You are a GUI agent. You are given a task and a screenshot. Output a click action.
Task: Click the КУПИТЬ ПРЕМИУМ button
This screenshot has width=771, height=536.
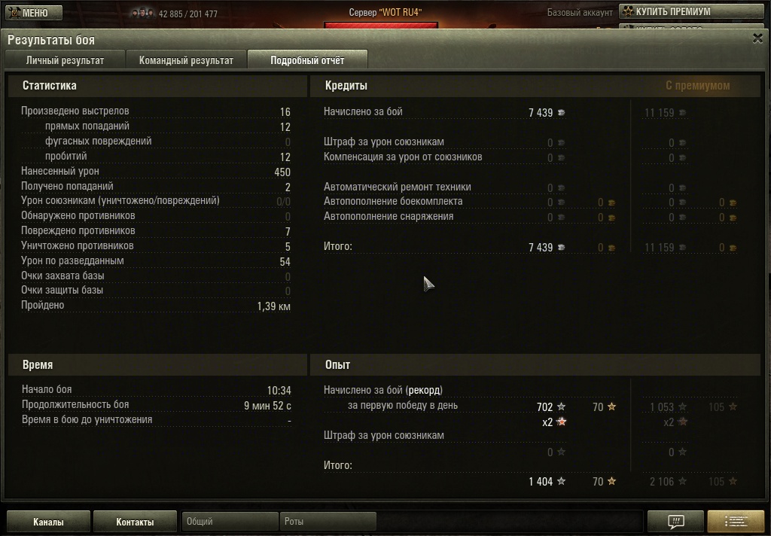pyautogui.click(x=691, y=11)
